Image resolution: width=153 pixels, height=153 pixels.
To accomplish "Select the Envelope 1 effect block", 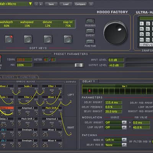I will click(28, 130).
